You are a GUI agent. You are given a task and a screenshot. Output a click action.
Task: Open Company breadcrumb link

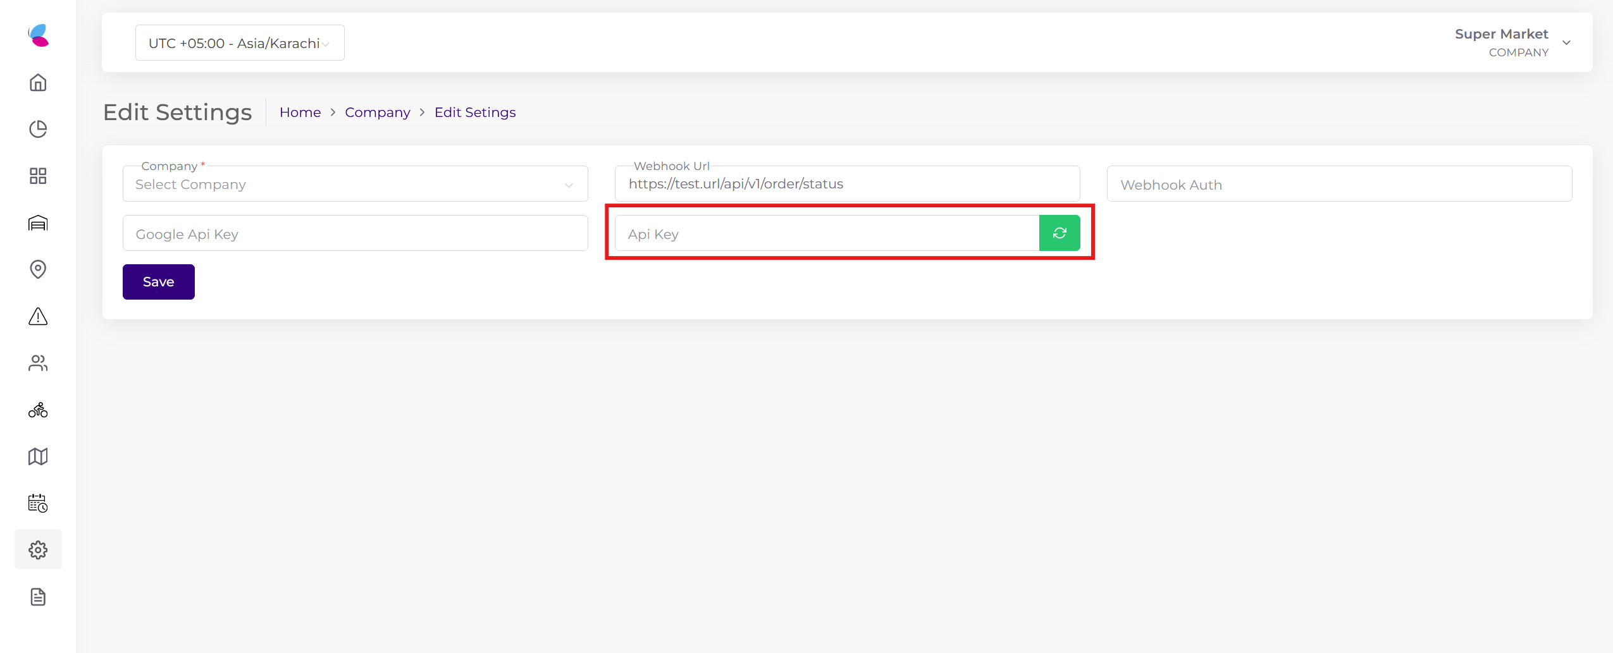(x=377, y=112)
